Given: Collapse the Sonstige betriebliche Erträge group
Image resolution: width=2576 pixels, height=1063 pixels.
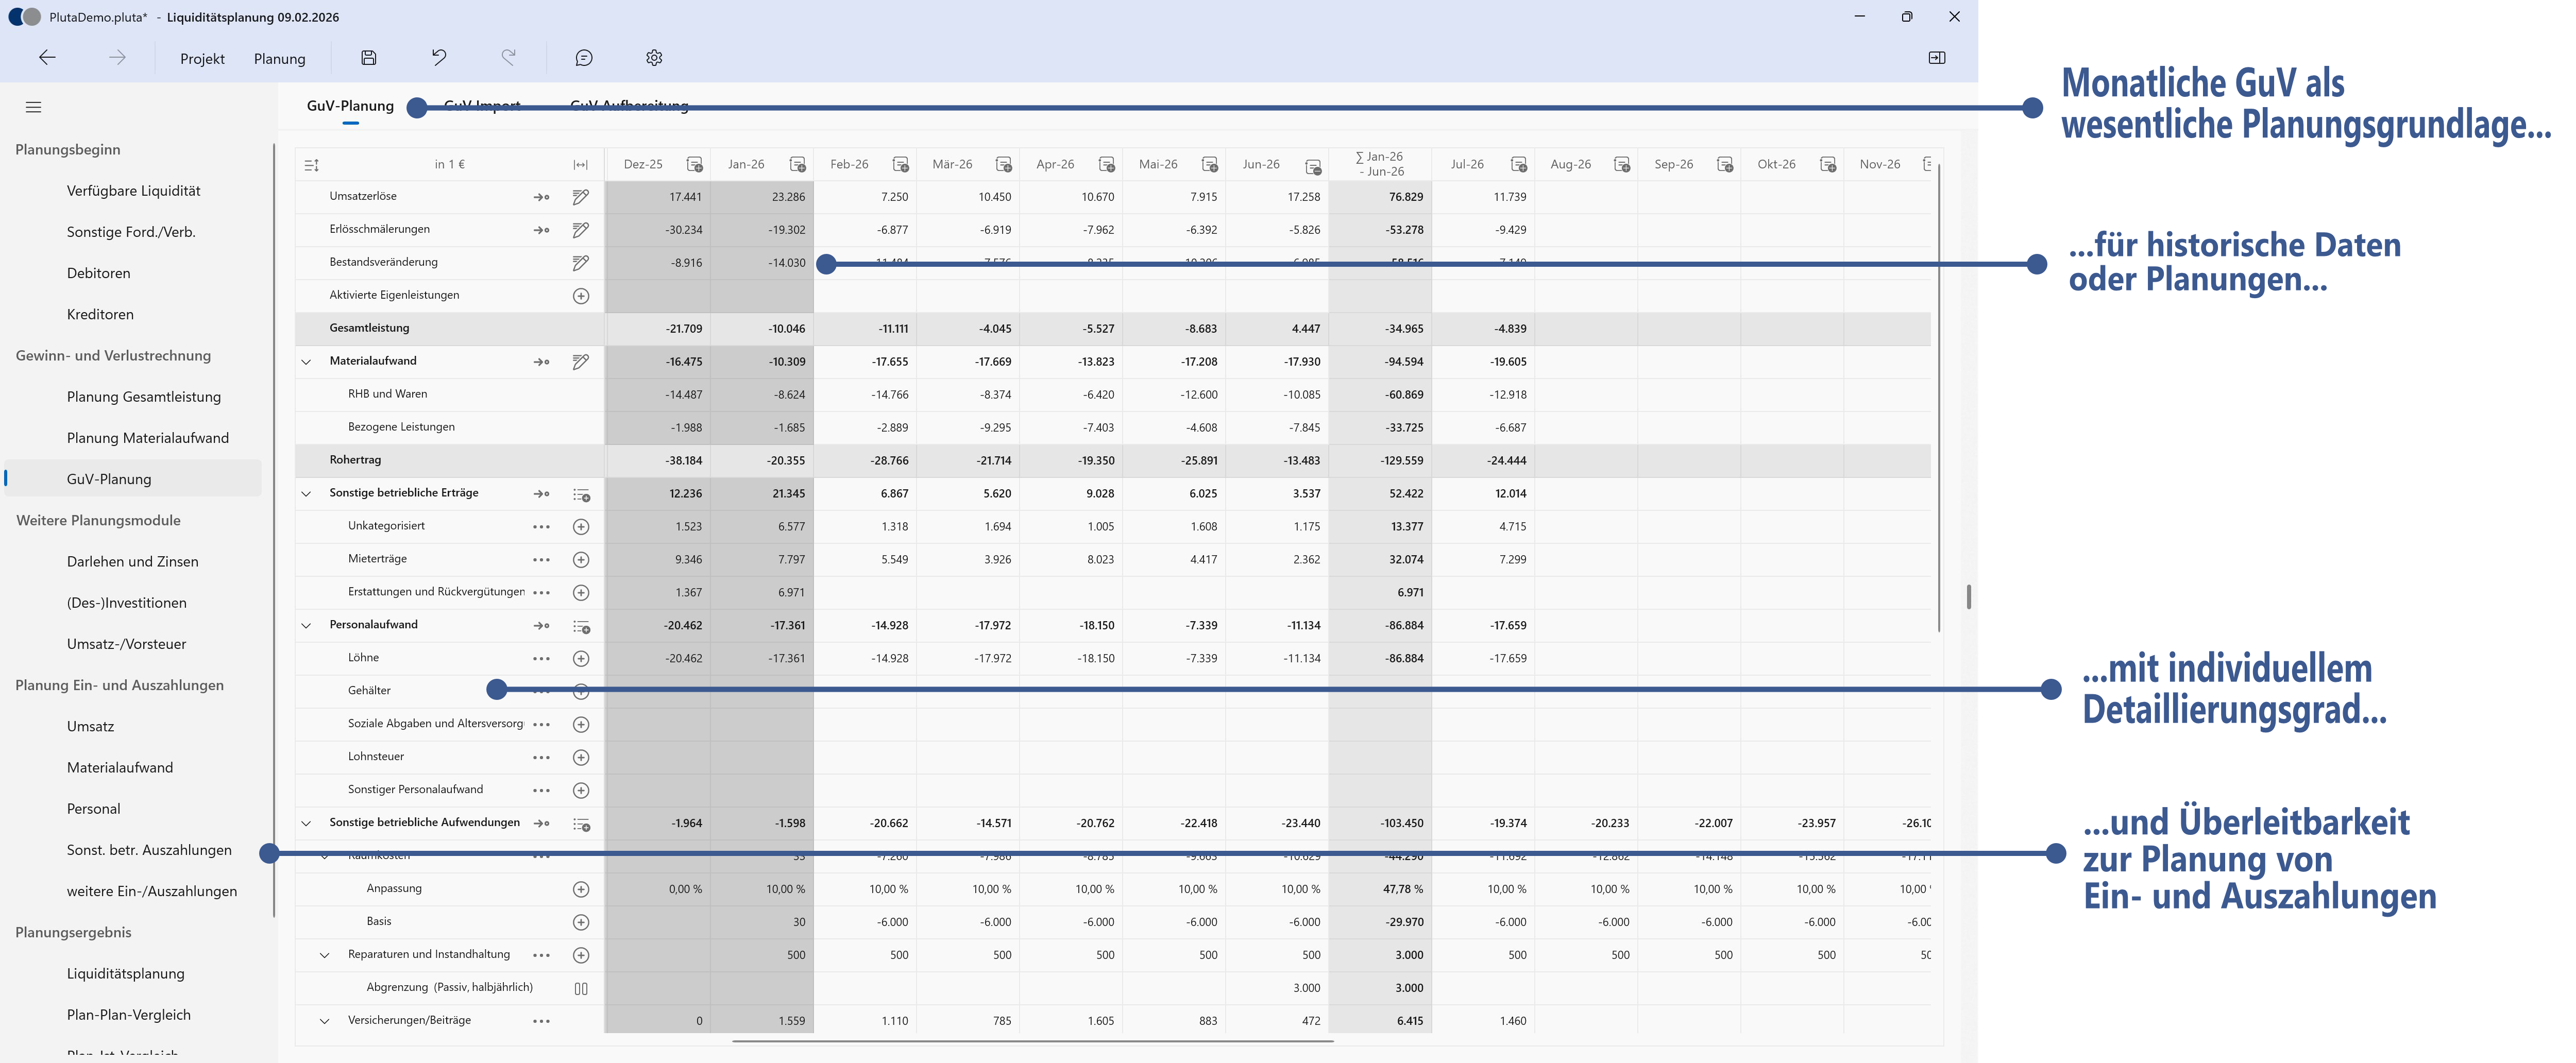Looking at the screenshot, I should pyautogui.click(x=307, y=493).
